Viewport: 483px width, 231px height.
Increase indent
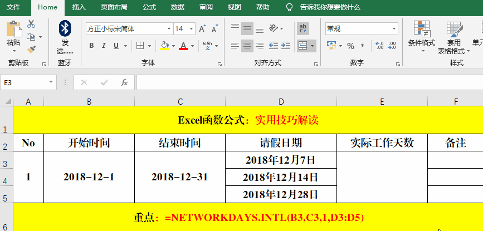coord(286,46)
